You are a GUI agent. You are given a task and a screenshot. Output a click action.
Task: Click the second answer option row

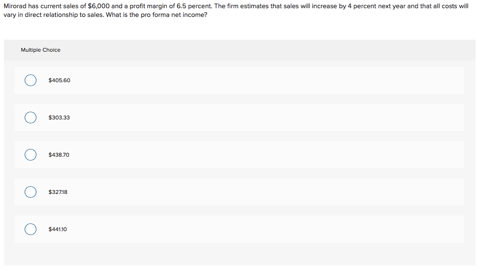[240, 117]
